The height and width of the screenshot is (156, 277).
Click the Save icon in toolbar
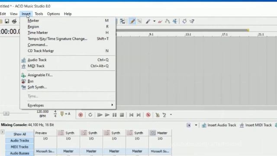click(7, 21)
